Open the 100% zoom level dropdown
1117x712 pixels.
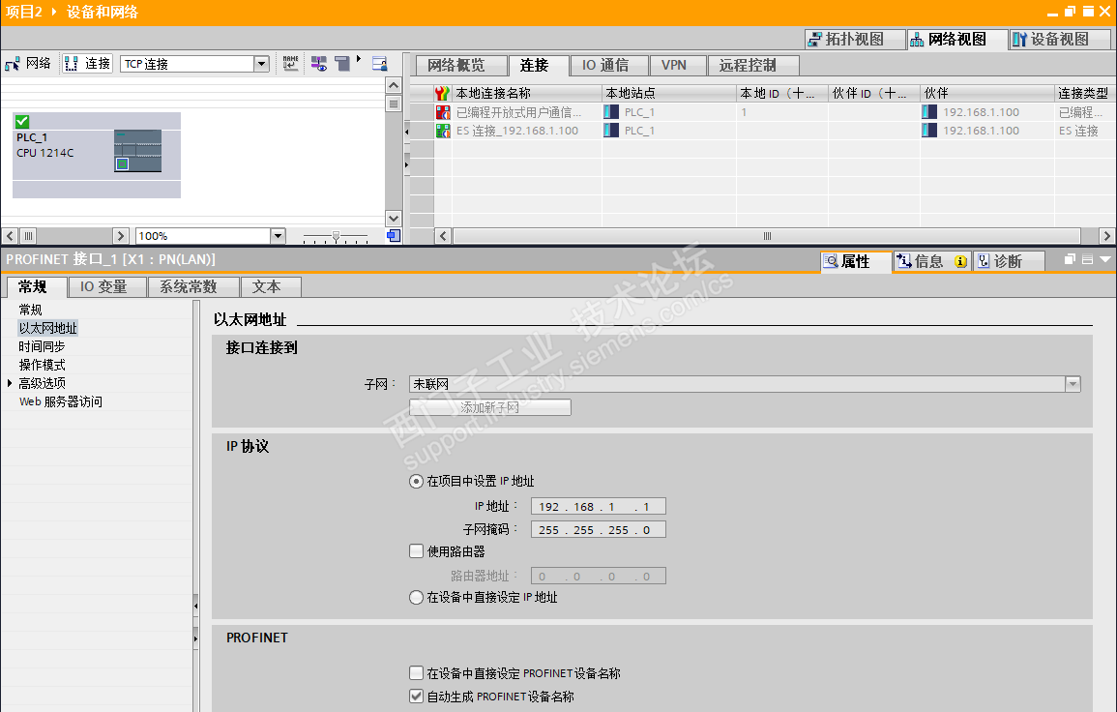pyautogui.click(x=278, y=236)
